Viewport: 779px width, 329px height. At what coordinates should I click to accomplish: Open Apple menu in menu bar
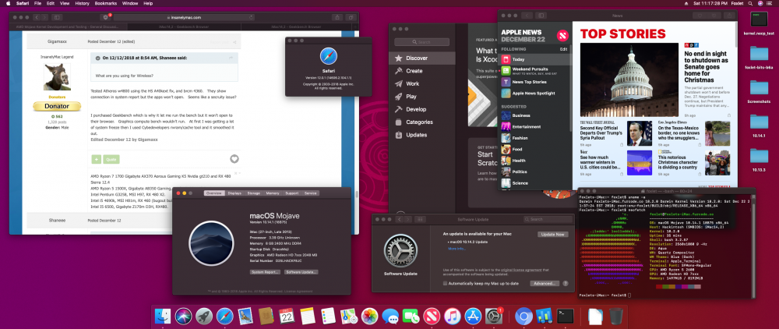(x=8, y=3)
